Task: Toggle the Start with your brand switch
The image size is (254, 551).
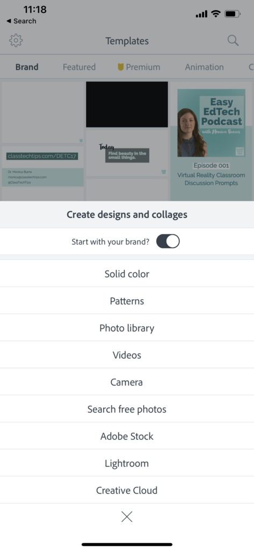Action: (168, 242)
